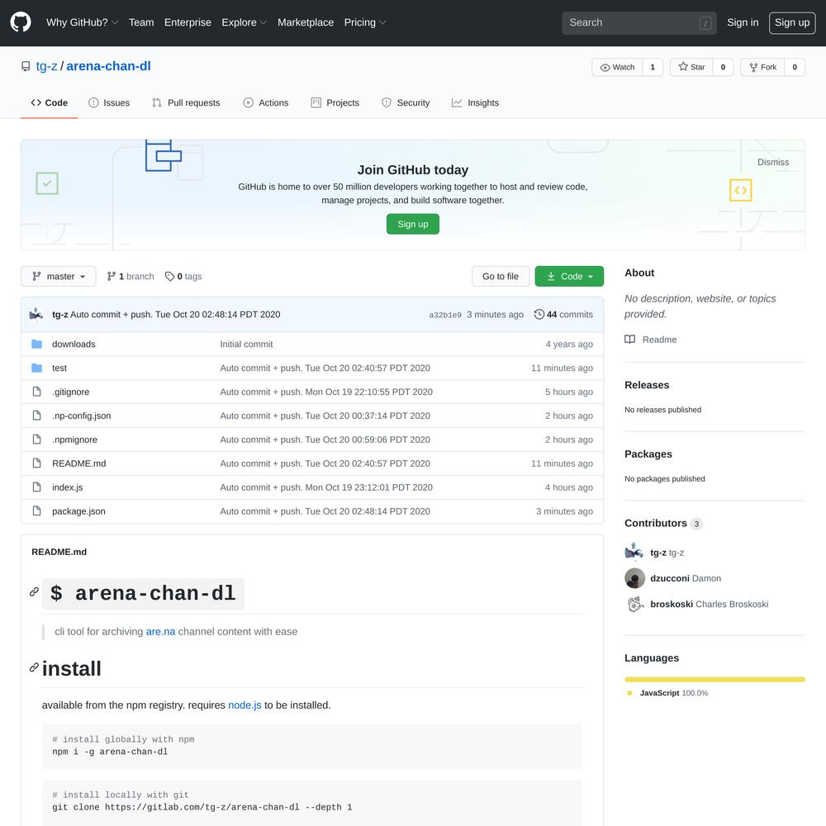Open the downloads folder
This screenshot has height=826, width=826.
pyautogui.click(x=74, y=344)
